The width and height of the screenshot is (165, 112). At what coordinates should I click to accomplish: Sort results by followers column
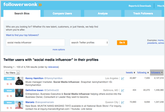157,73
